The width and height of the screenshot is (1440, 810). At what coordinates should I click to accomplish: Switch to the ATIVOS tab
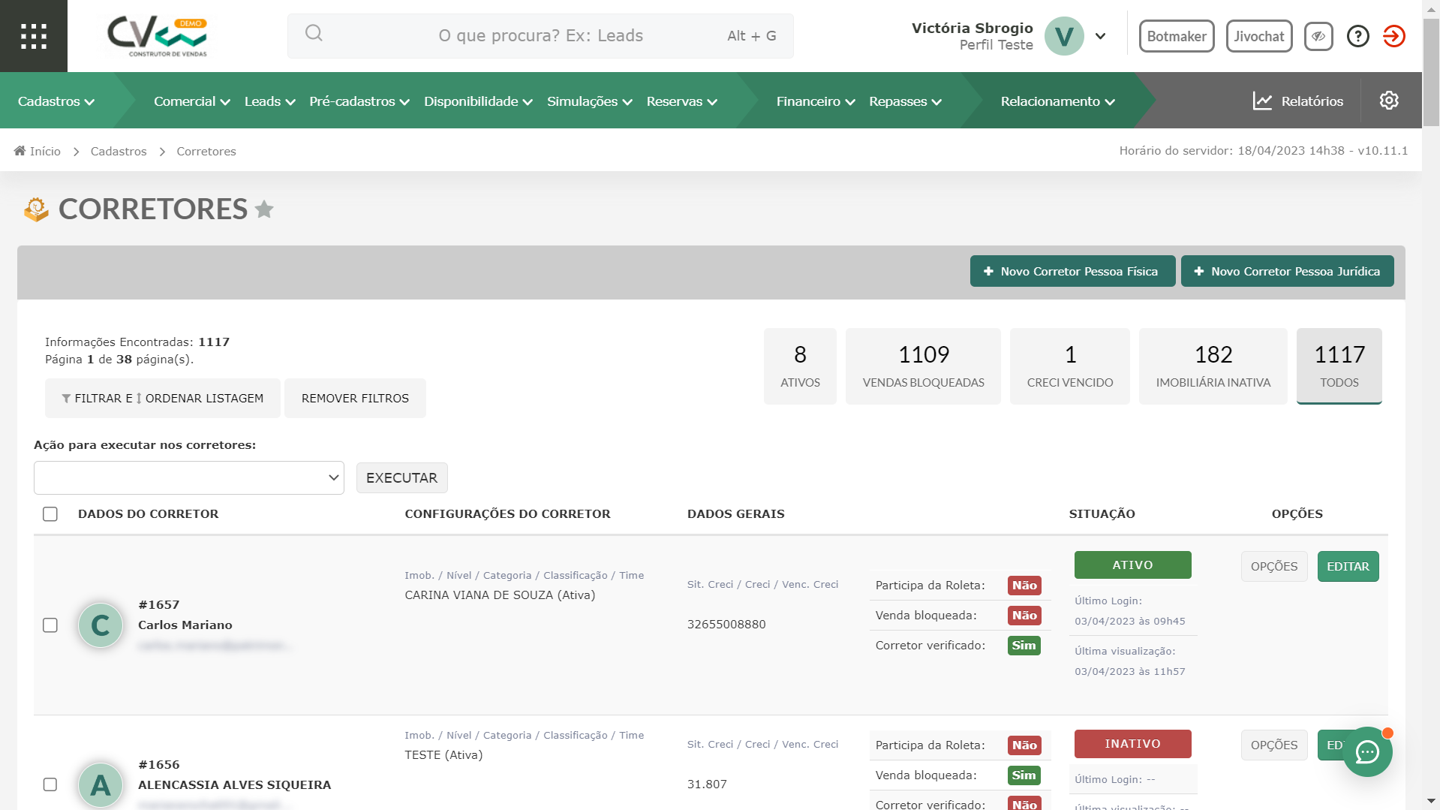(x=800, y=366)
